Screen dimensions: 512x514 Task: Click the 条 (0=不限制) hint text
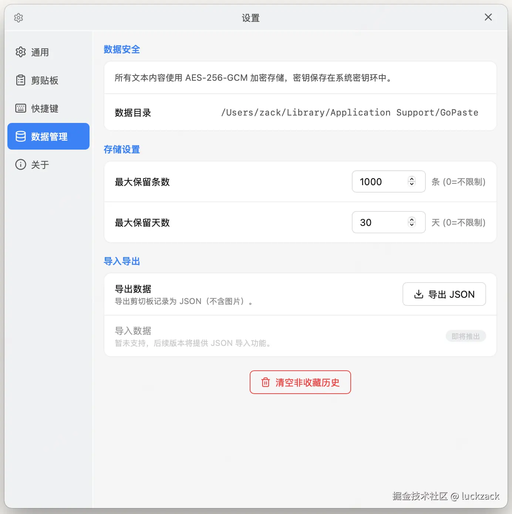click(x=458, y=182)
